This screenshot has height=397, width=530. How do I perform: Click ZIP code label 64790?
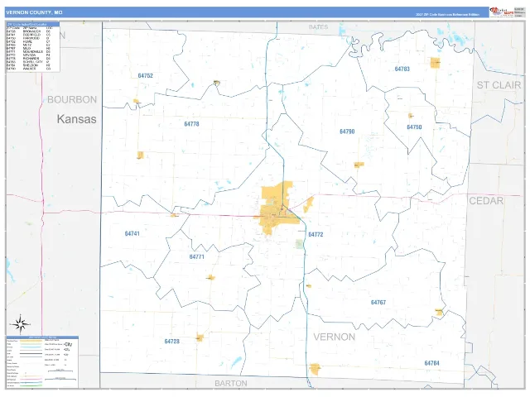tap(347, 132)
